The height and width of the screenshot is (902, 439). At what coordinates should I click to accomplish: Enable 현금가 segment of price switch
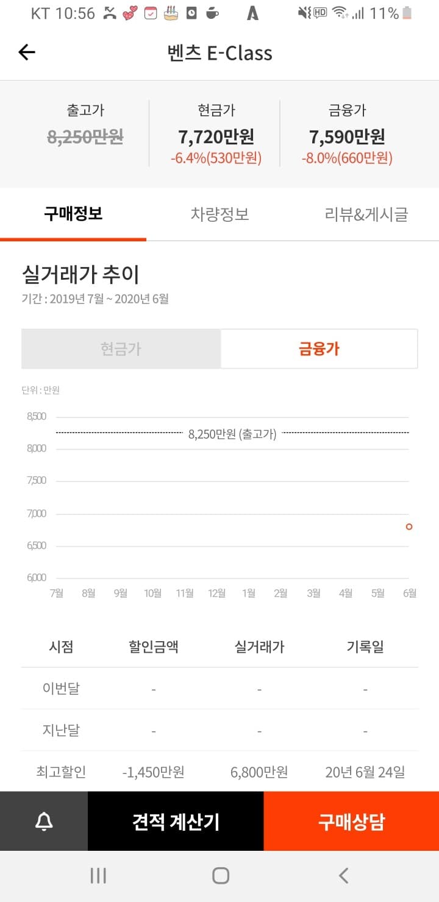coord(121,348)
